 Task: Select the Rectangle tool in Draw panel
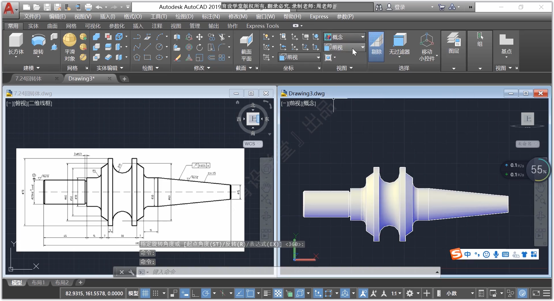pyautogui.click(x=148, y=58)
